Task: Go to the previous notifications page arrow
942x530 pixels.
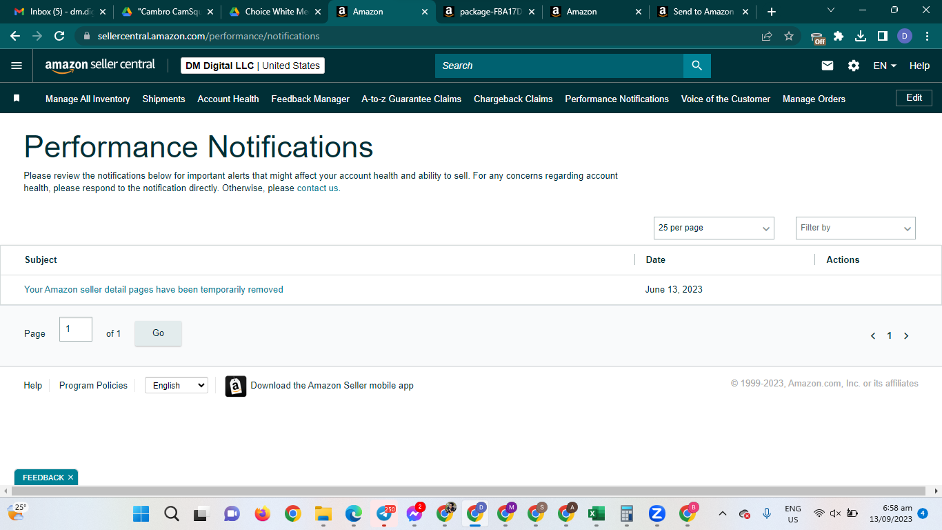Action: click(873, 336)
